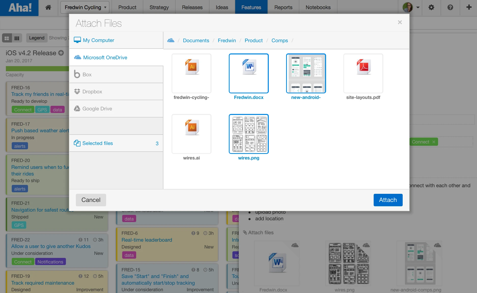The image size is (477, 293).
Task: Navigate to Documents breadcrumb
Action: click(196, 40)
